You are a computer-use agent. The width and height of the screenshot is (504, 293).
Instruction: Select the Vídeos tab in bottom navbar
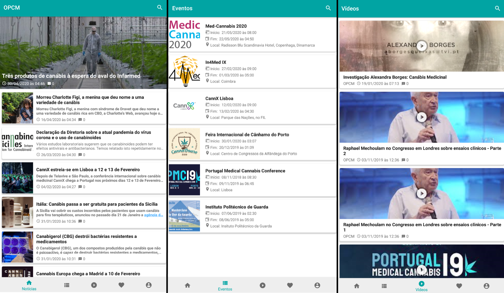pyautogui.click(x=421, y=286)
